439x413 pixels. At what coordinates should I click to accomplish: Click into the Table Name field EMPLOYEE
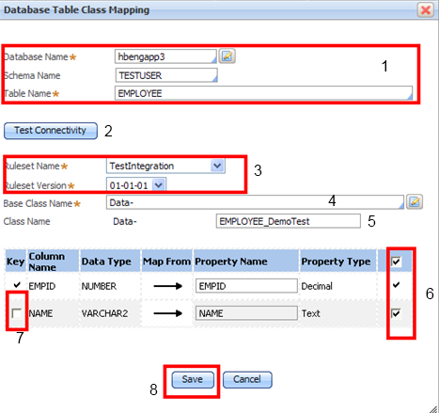pyautogui.click(x=263, y=93)
